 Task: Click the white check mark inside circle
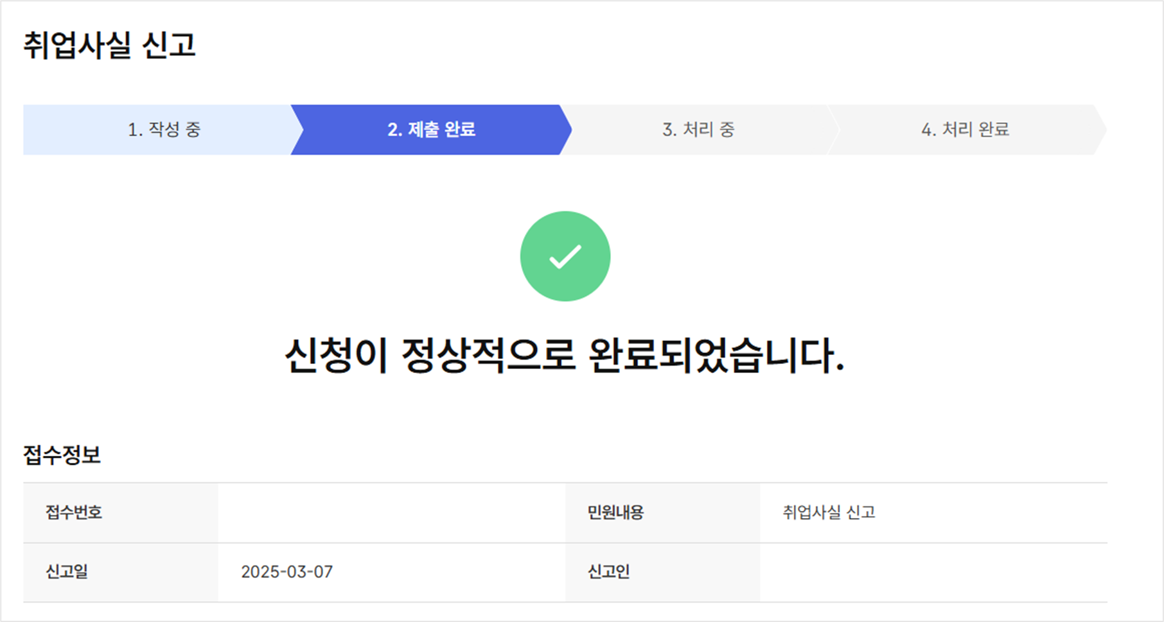click(x=565, y=257)
